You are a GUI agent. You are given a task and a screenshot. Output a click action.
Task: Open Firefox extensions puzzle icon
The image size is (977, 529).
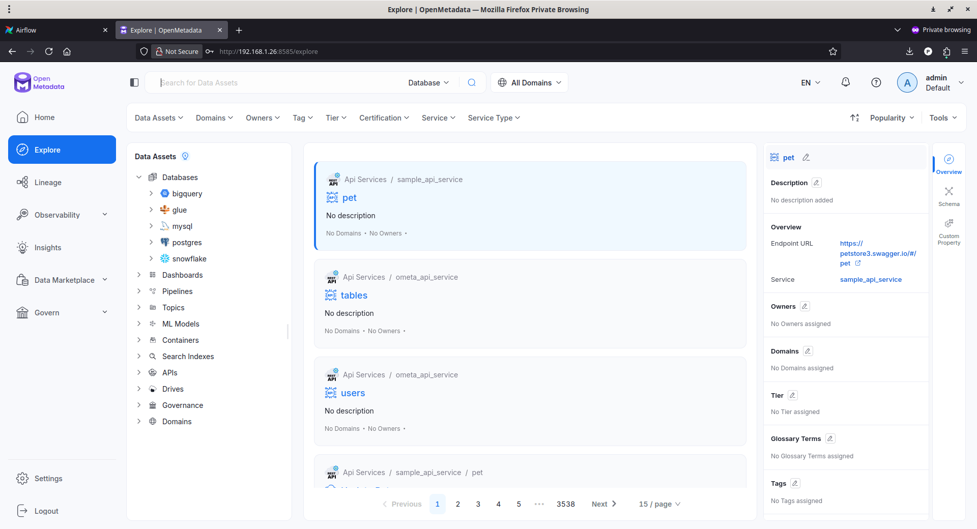946,51
